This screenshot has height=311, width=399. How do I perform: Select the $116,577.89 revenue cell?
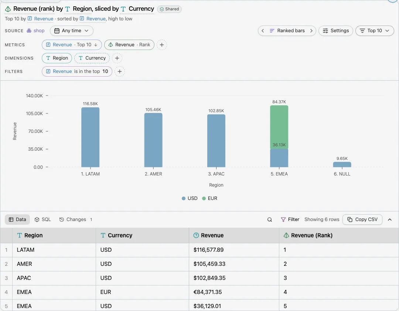click(234, 250)
